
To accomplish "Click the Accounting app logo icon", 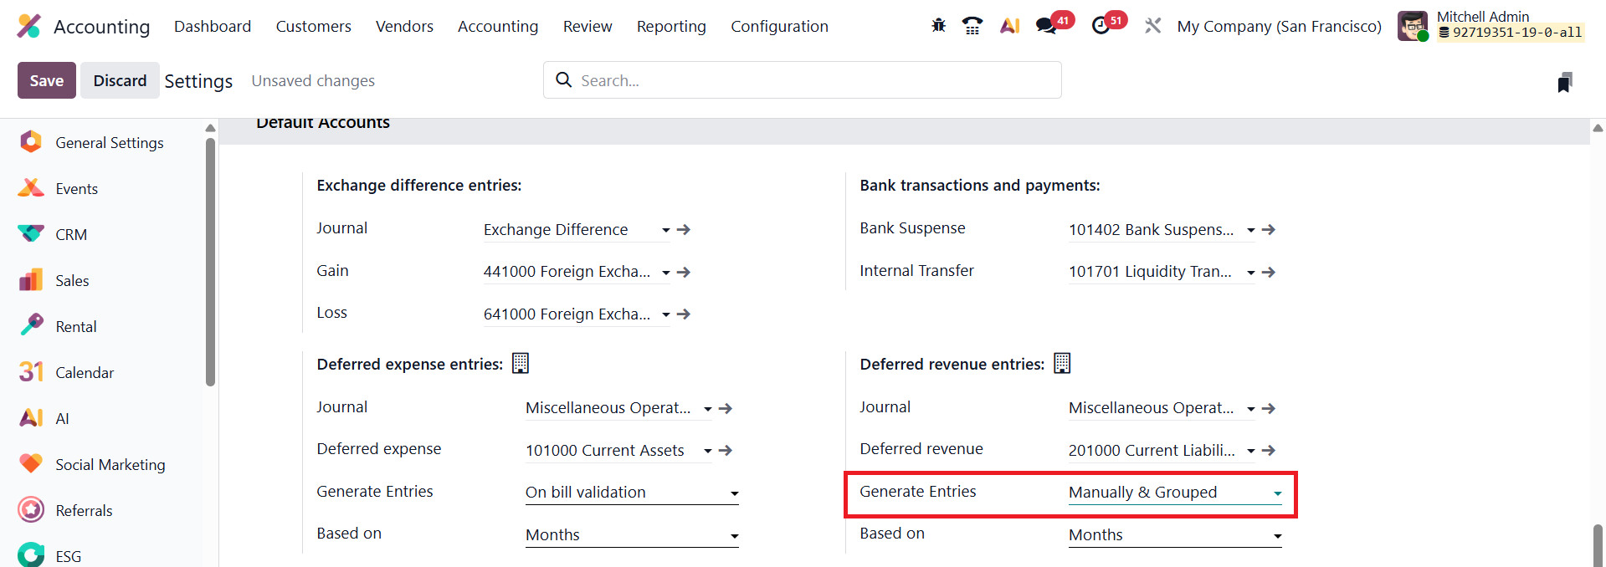I will (29, 26).
